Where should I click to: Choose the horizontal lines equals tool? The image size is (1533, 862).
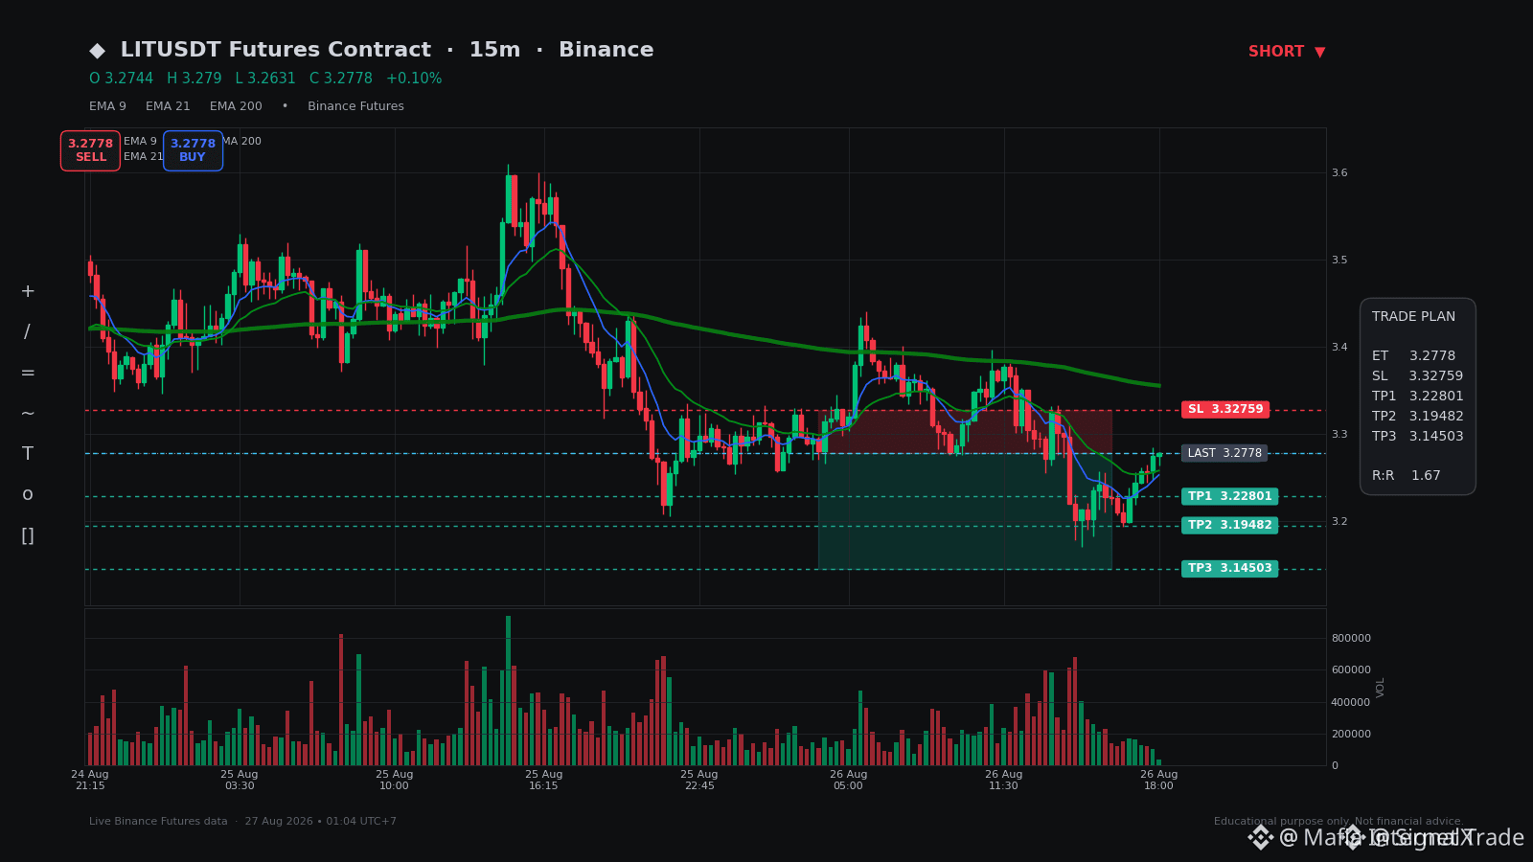pyautogui.click(x=28, y=373)
